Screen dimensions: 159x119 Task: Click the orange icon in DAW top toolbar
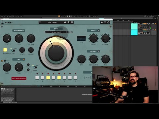coord(59,16)
